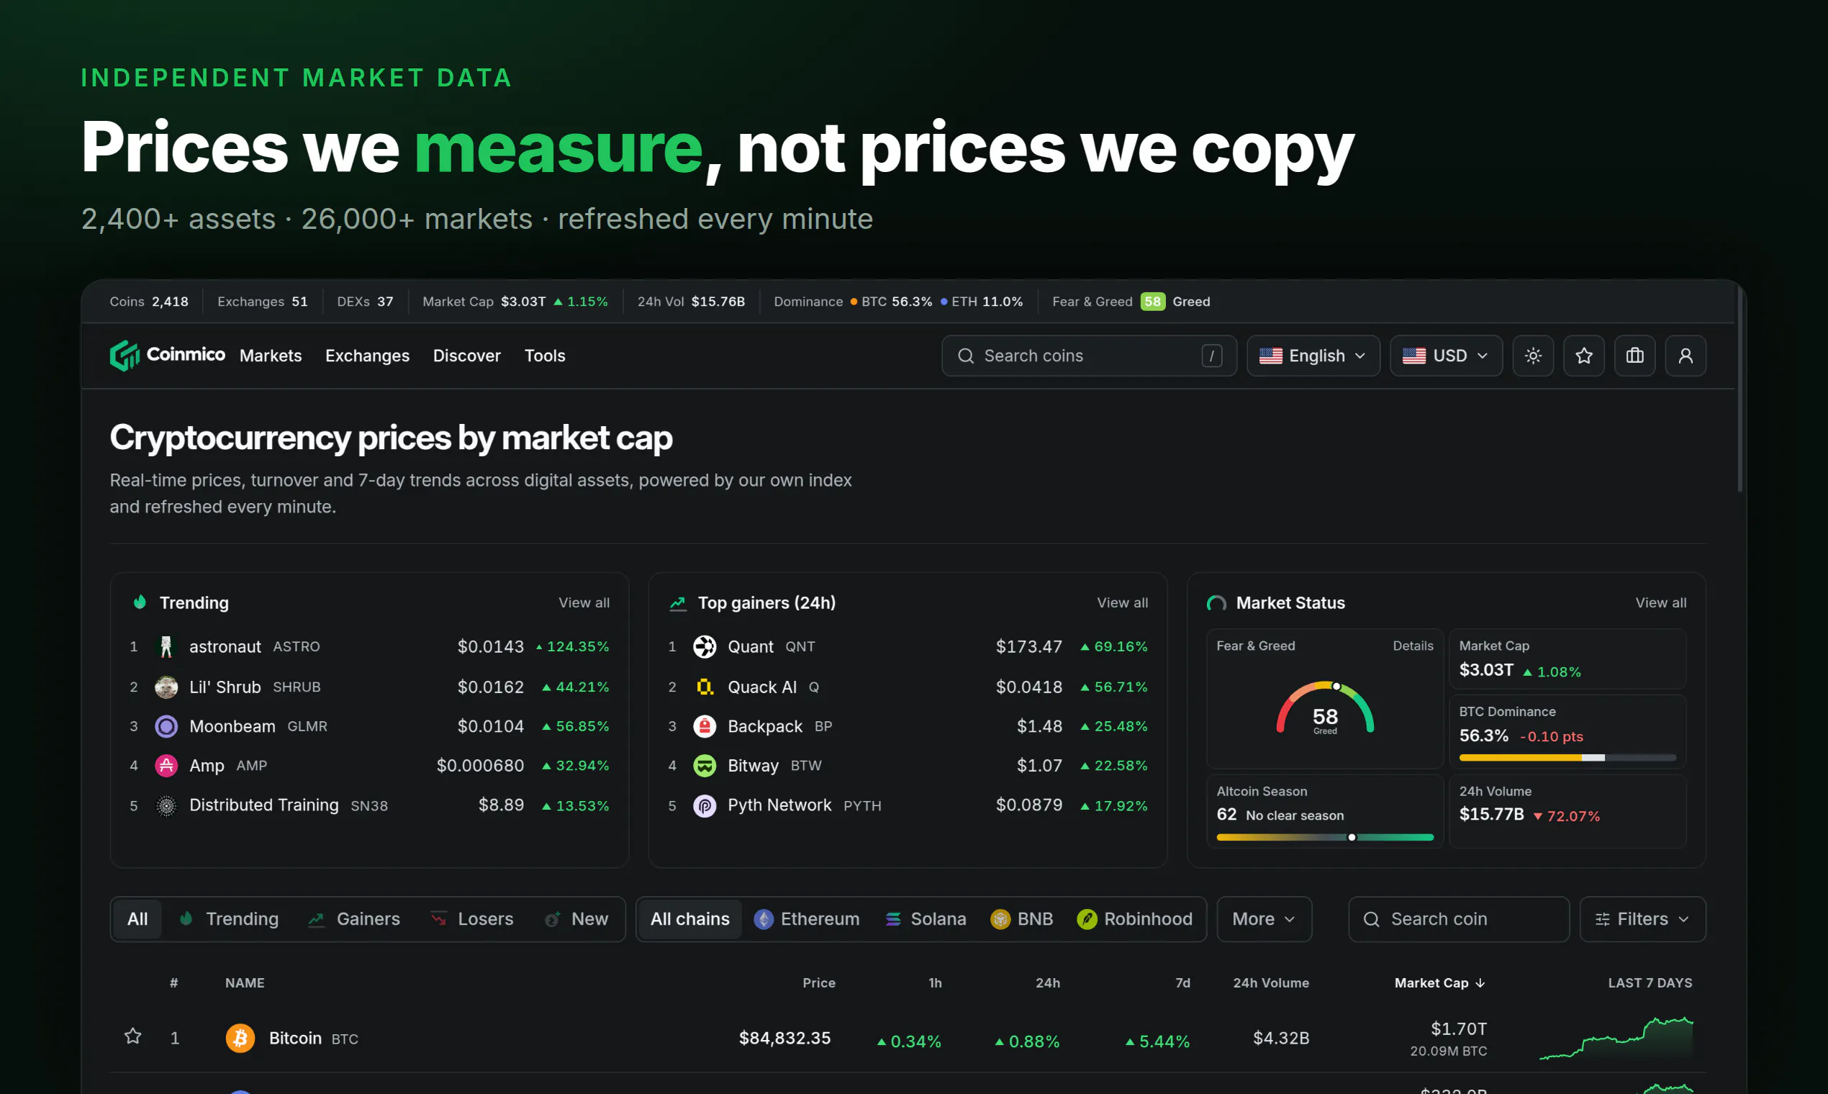The image size is (1828, 1094).
Task: Click the Quack AI coin icon
Action: click(x=705, y=687)
